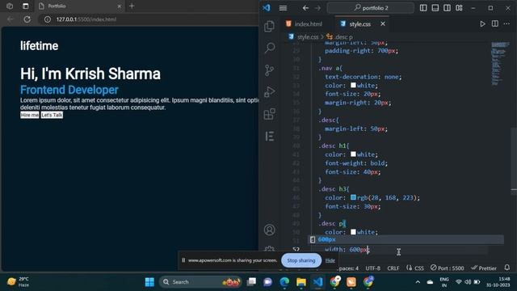Click the Stop sharing button
This screenshot has height=291, width=517.
(x=301, y=260)
